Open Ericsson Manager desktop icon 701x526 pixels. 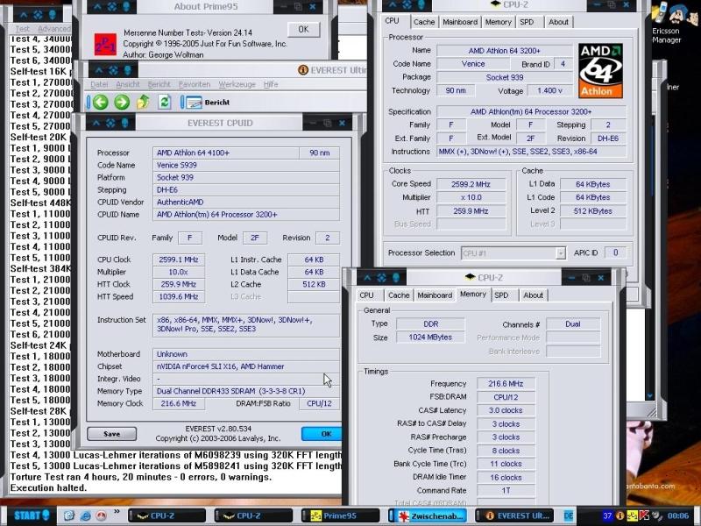(666, 24)
